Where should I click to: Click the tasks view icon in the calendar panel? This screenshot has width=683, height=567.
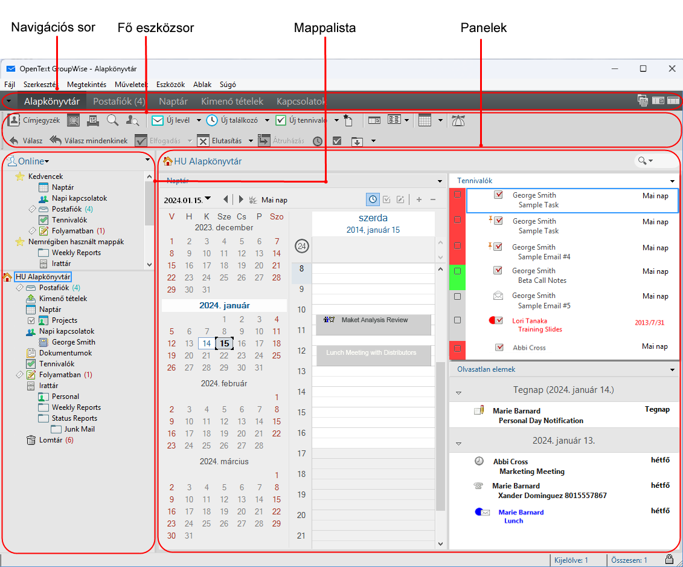pos(386,199)
